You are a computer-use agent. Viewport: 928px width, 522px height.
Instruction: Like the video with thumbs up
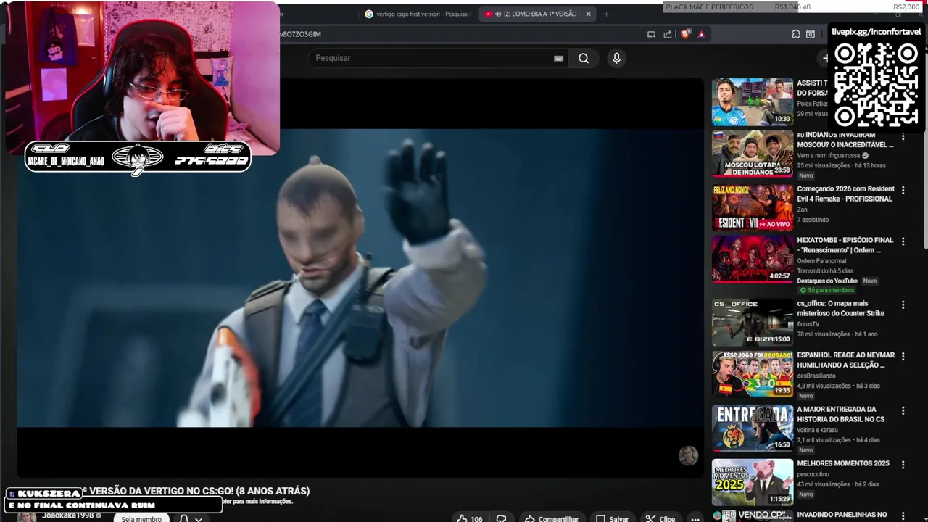[x=469, y=518]
